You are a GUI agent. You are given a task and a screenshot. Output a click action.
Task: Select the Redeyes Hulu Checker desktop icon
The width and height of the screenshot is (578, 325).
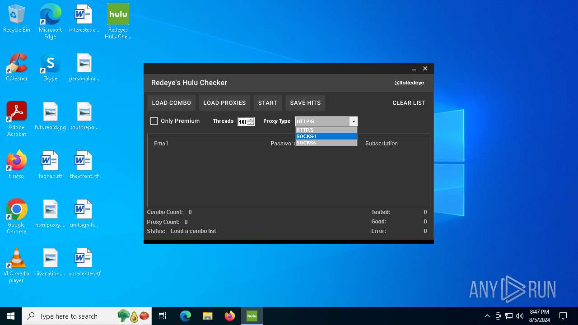point(118,22)
